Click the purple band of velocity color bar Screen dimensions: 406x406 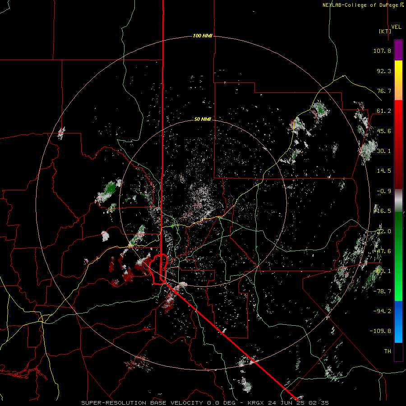[x=398, y=51]
